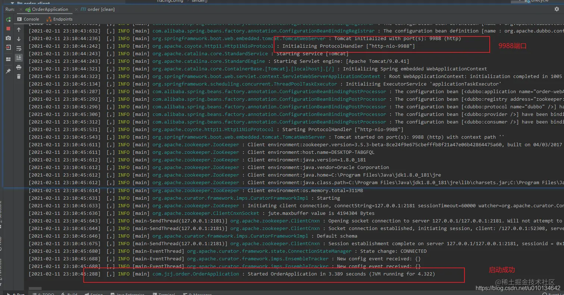The image size is (564, 295).
Task: Print console output using the printer icon
Action: point(19,67)
